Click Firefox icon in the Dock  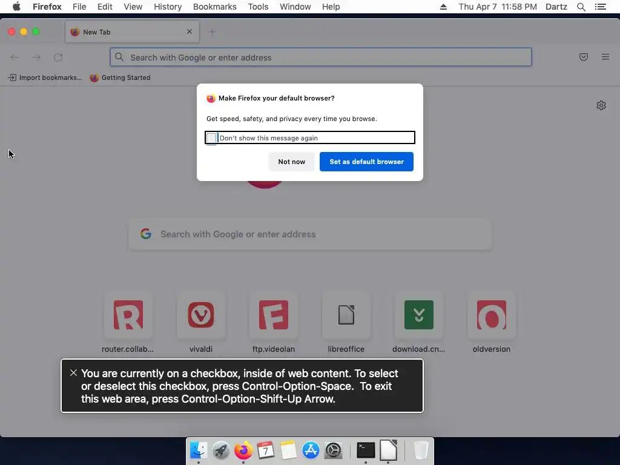[x=243, y=450]
